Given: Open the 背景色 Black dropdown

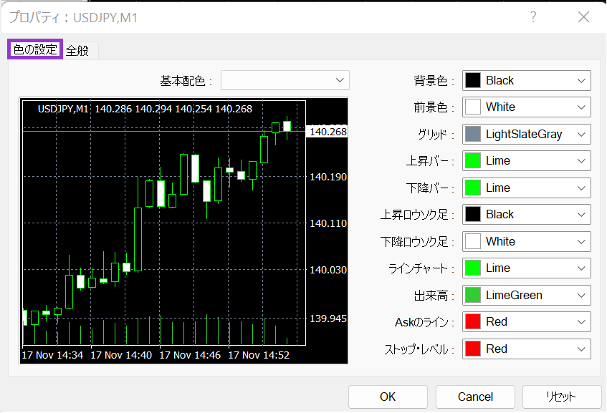Looking at the screenshot, I should (527, 80).
